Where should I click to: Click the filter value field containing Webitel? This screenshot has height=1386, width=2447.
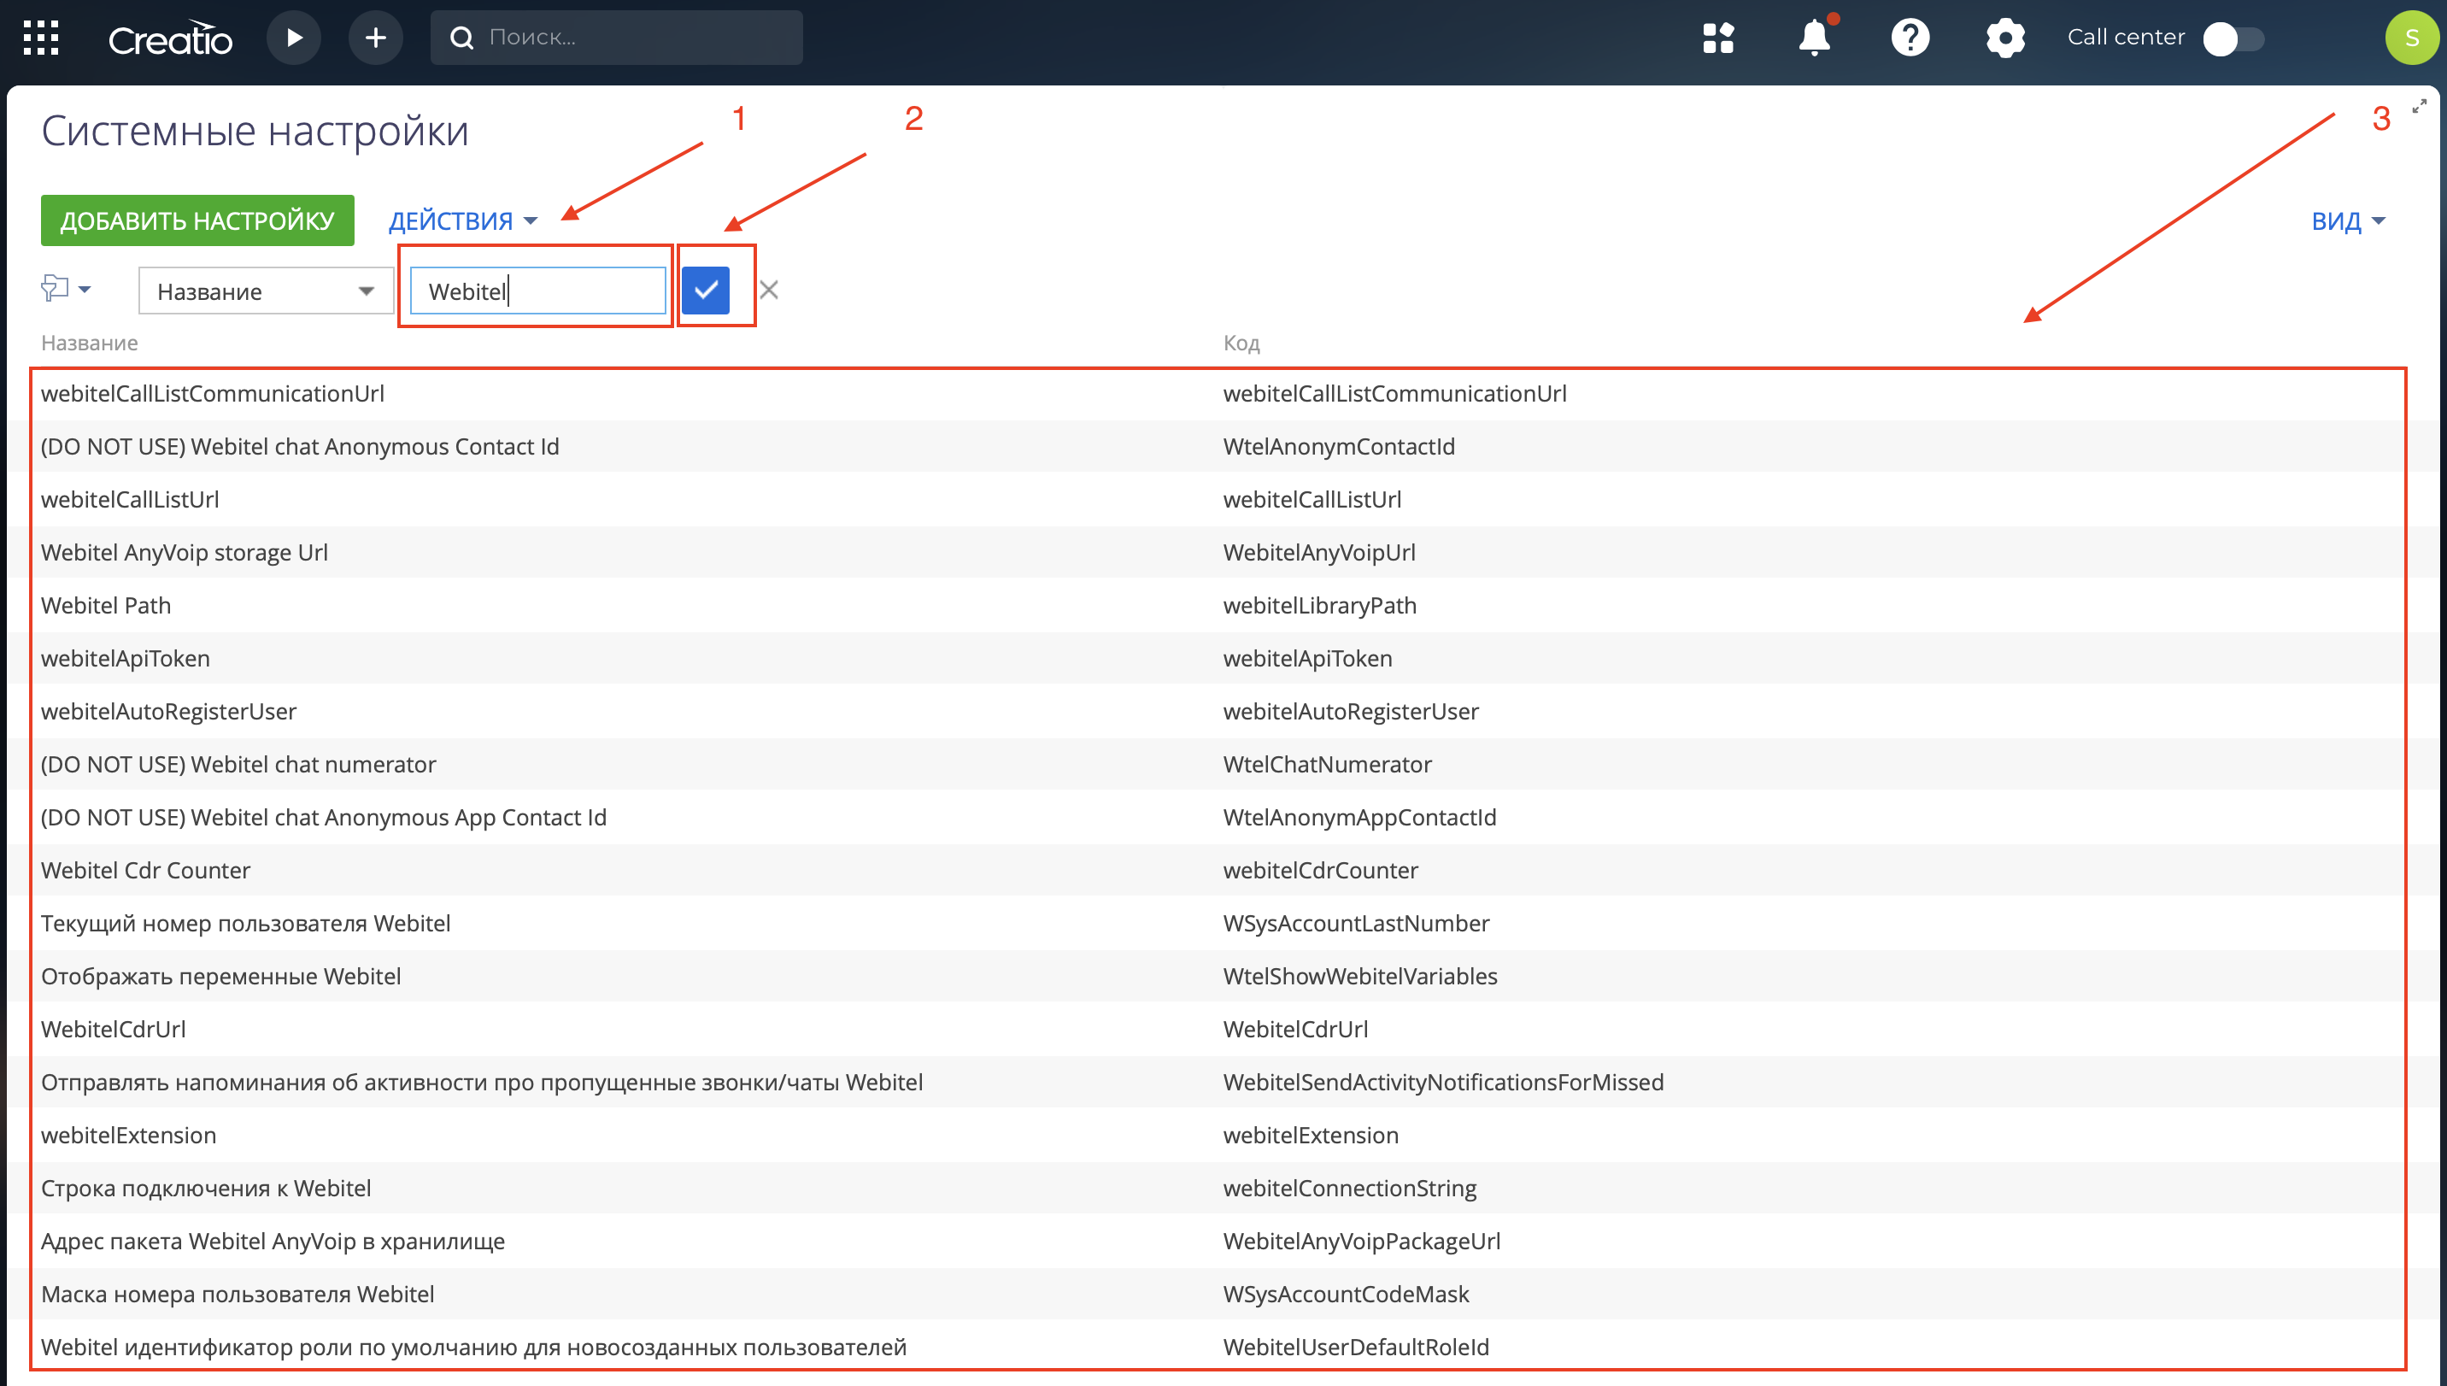(537, 291)
